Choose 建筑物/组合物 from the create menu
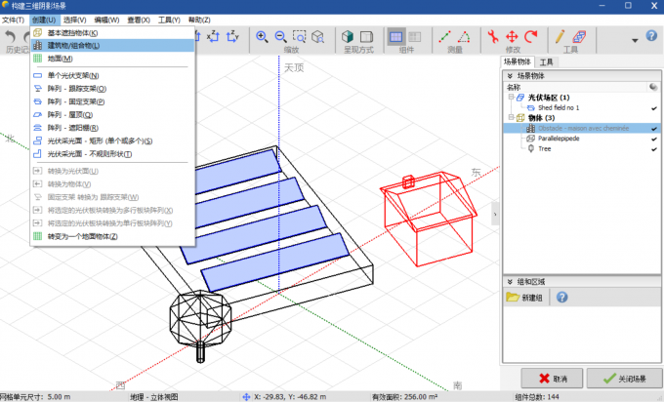This screenshot has width=664, height=402. click(73, 46)
